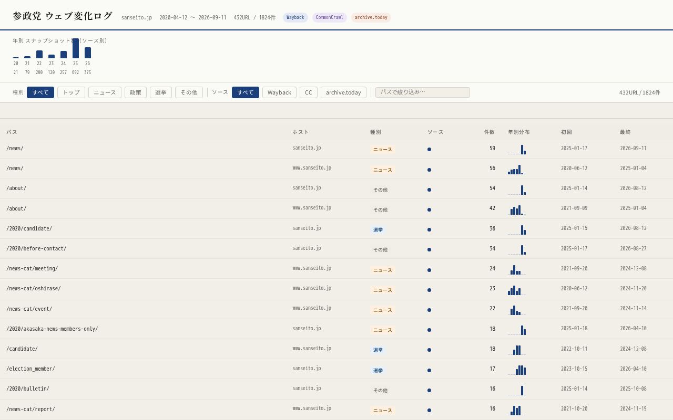The width and height of the screenshot is (673, 420).
Task: Click source dot on /news-cat/event/ row
Action: point(429,310)
